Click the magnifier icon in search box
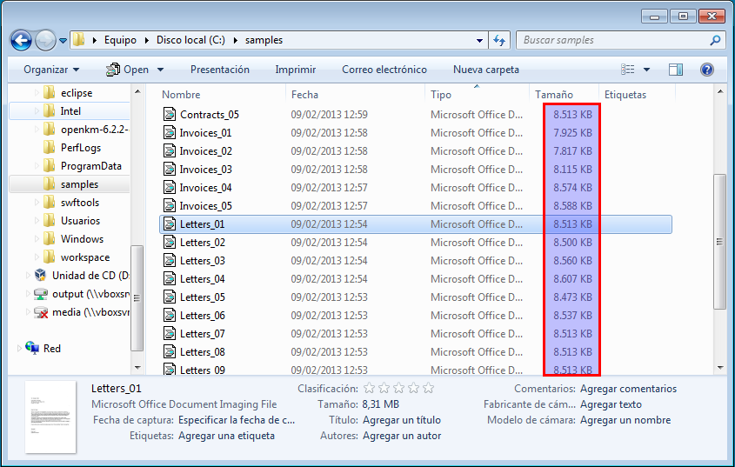 pos(715,40)
